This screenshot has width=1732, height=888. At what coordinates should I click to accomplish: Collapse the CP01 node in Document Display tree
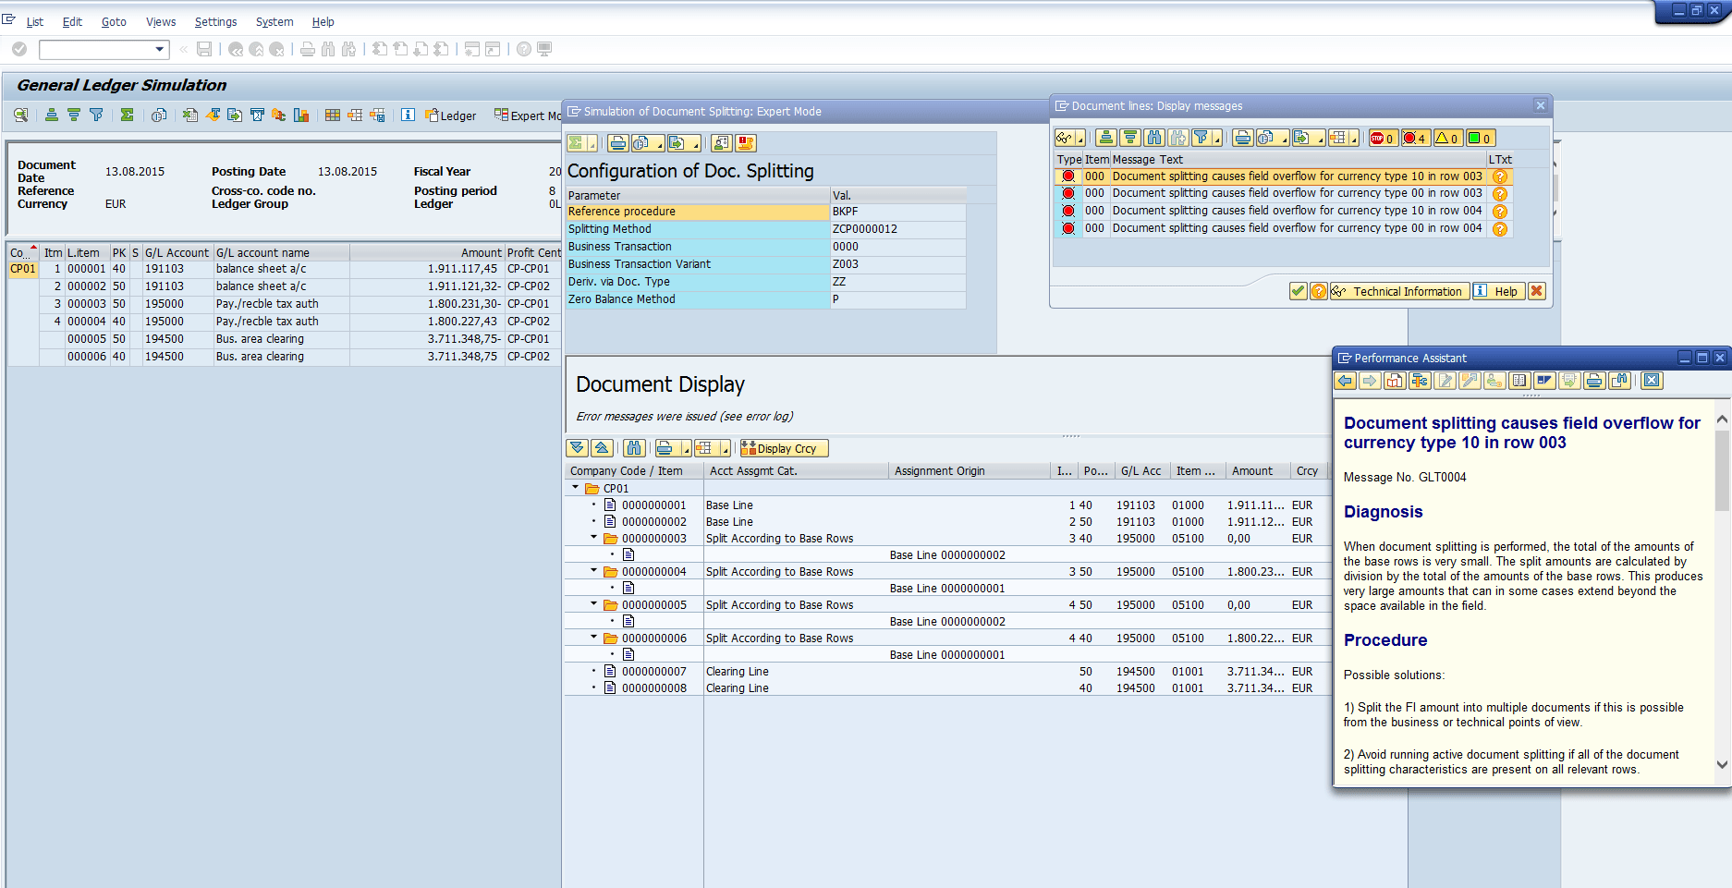coord(577,487)
